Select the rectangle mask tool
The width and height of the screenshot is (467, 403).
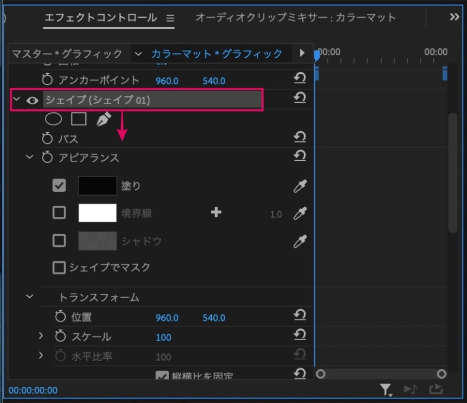(x=78, y=119)
